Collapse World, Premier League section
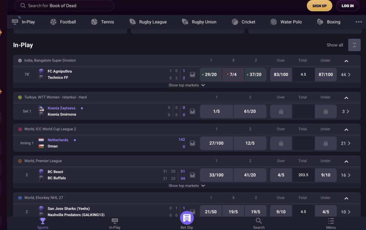Viewport: 366px width, 230px height. click(x=346, y=161)
